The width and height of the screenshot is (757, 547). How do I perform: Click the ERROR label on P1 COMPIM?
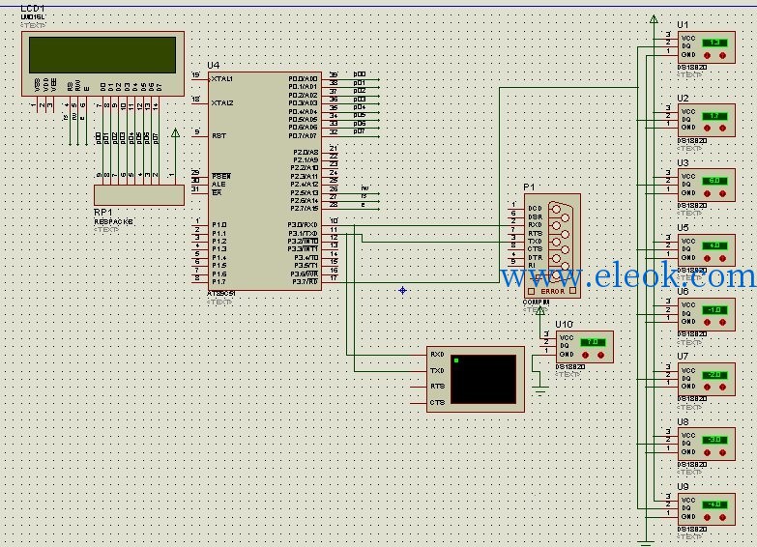[552, 292]
